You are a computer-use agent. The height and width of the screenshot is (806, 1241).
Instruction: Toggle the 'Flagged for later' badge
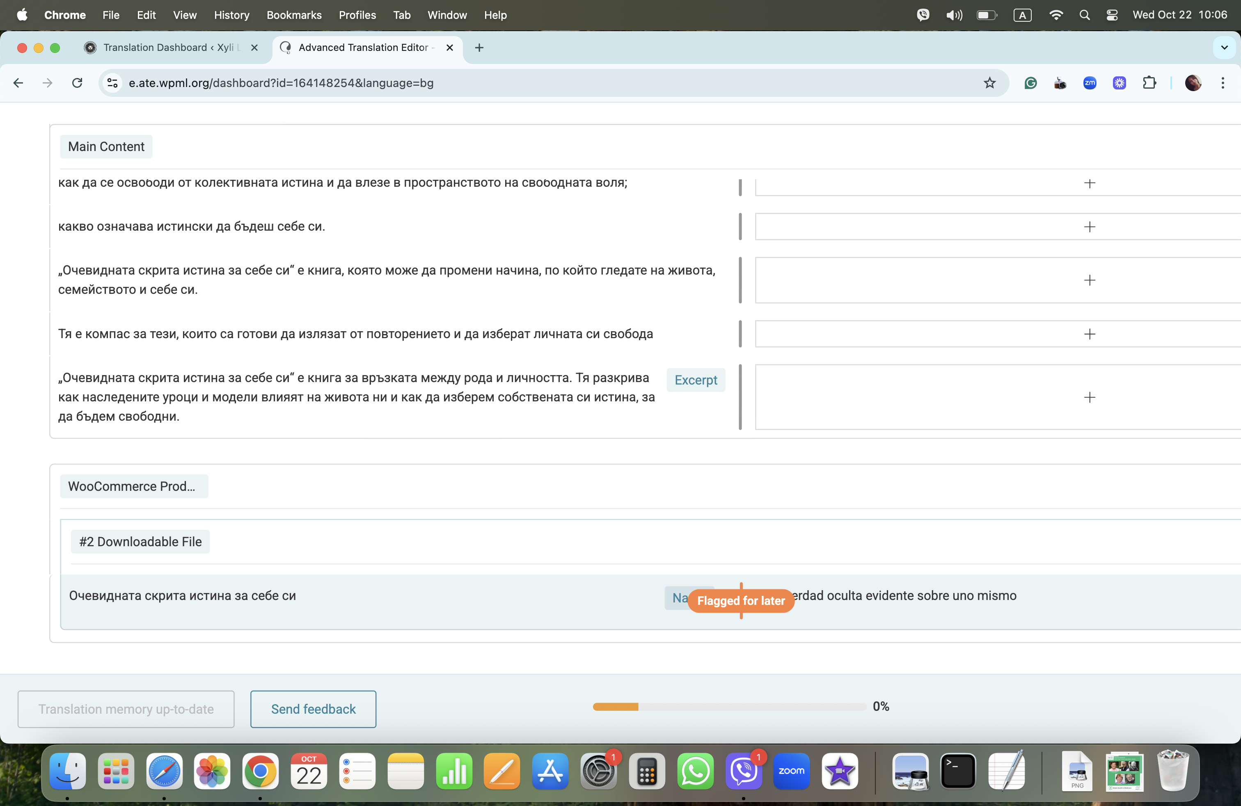click(740, 600)
